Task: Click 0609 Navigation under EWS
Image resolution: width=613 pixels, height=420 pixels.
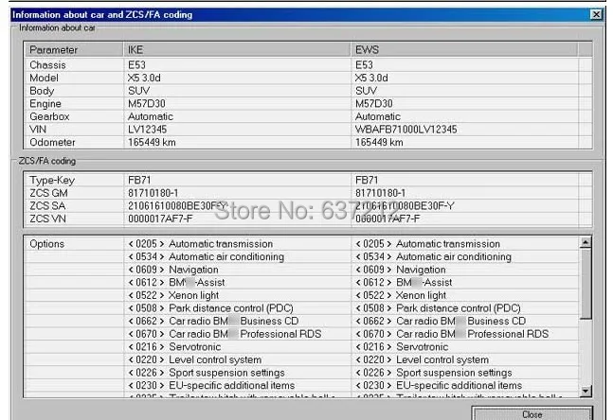Action: [401, 270]
